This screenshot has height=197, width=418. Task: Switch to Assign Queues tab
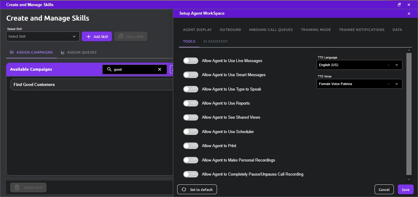(79, 52)
